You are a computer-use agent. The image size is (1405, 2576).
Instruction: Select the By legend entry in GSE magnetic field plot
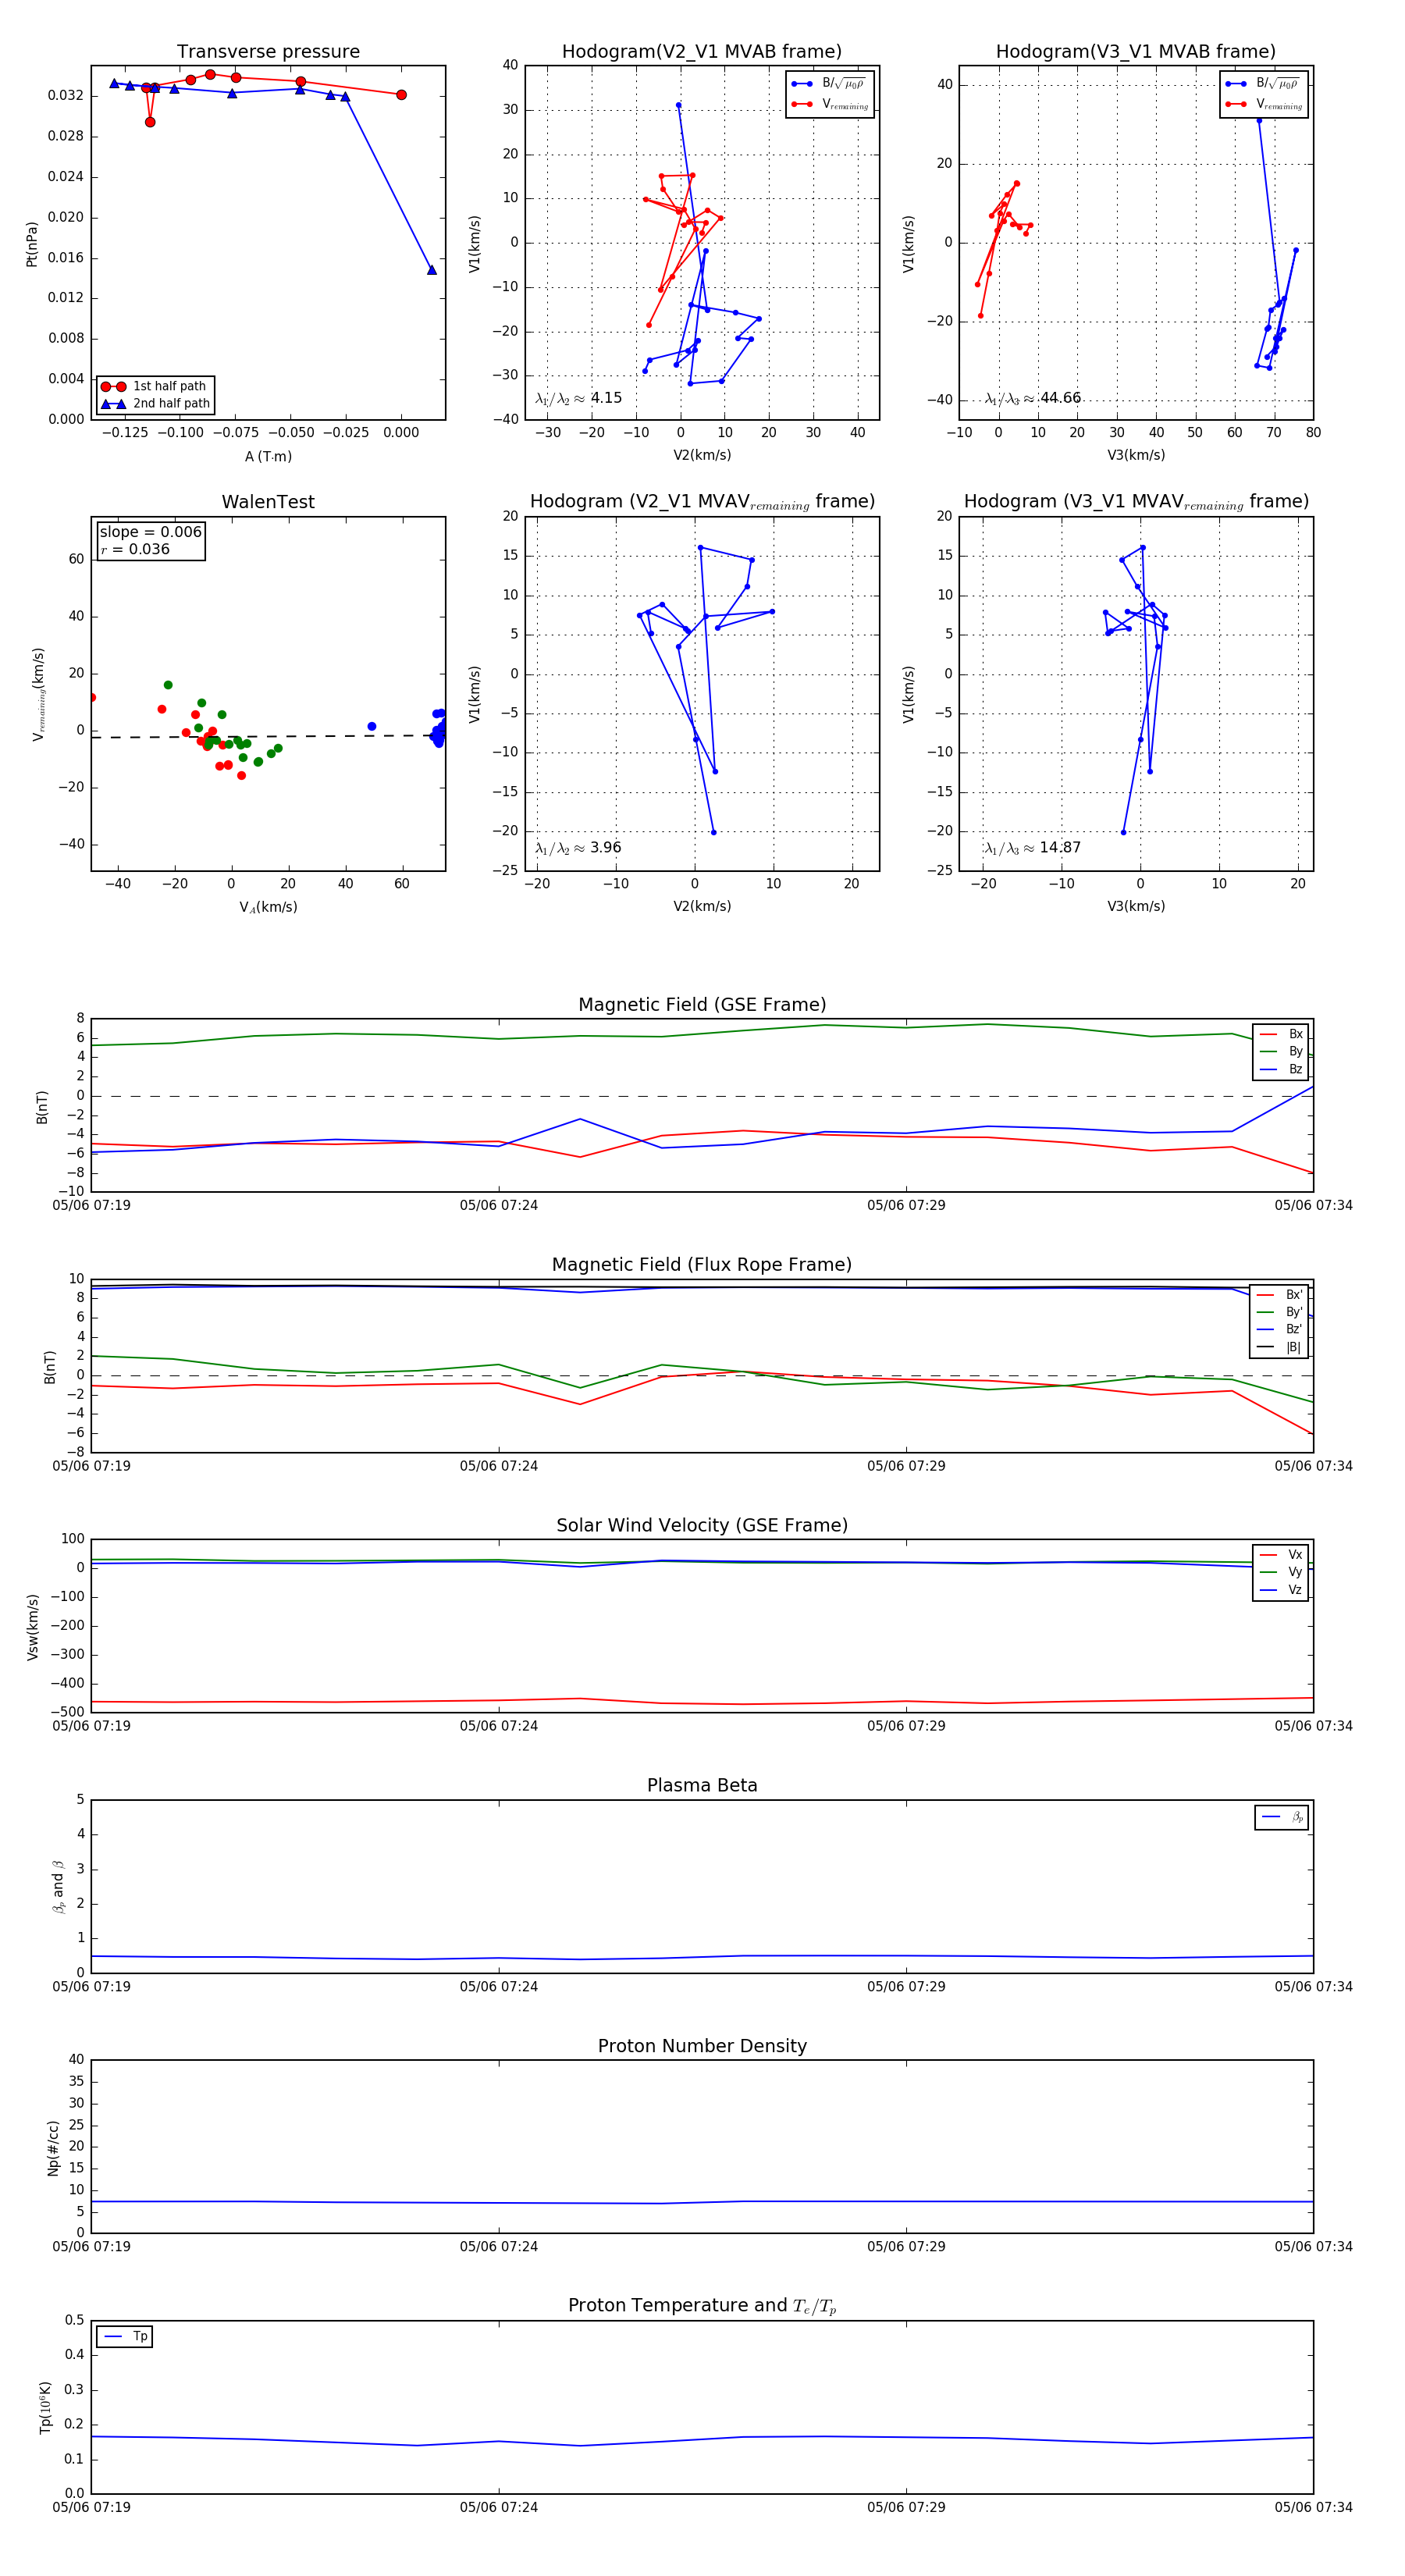1281,1051
